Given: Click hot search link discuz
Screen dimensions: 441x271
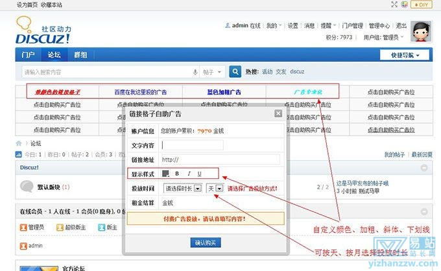Looking at the screenshot, I should click(x=297, y=72).
